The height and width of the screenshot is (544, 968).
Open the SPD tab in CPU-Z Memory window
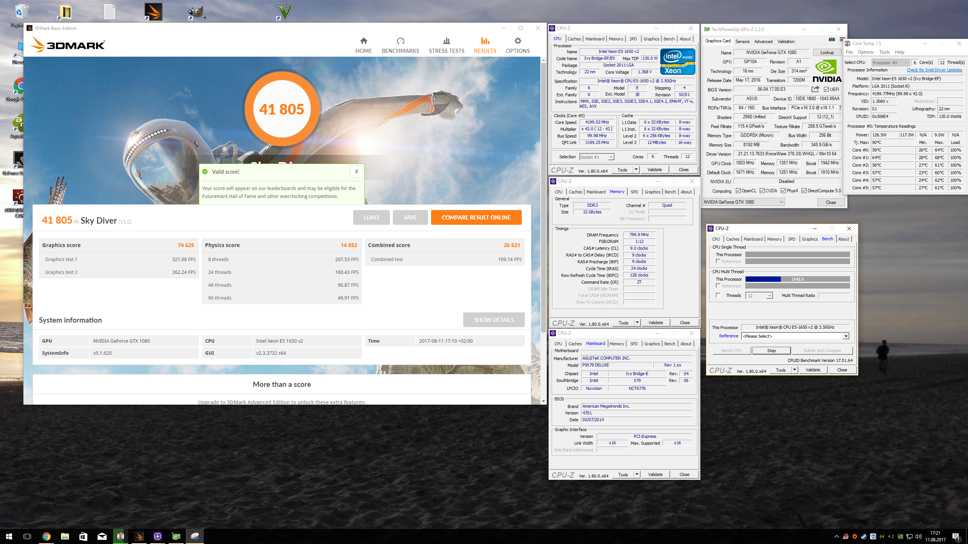[634, 192]
